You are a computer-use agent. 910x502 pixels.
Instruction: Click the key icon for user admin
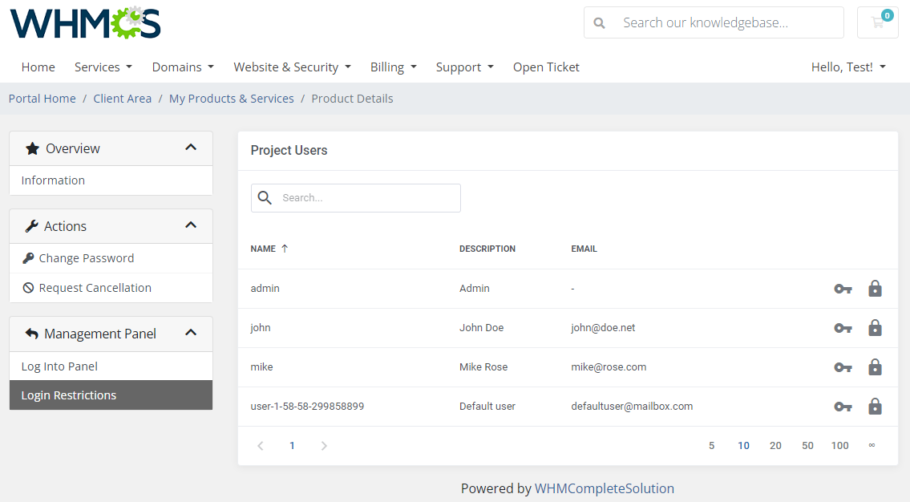(843, 288)
